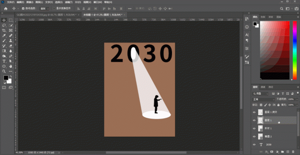The height and width of the screenshot is (155, 300).
Task: Expand Move tool preset picker arrow
Action: click(18, 8)
